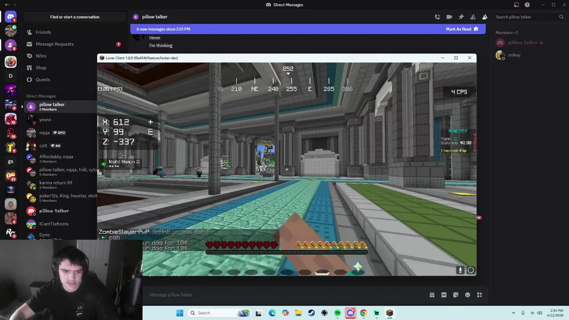Open Microsoft Edge from the taskbar
Image resolution: width=569 pixels, height=320 pixels.
(x=272, y=313)
